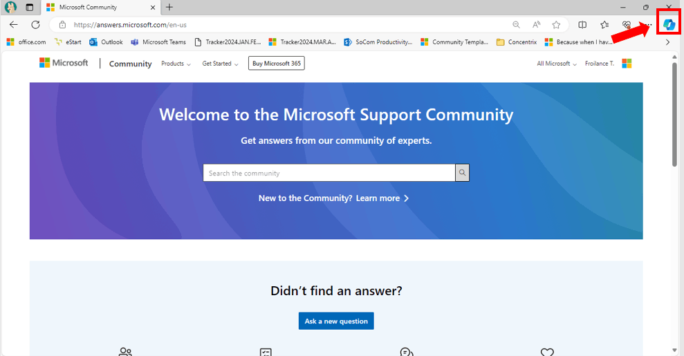The image size is (684, 356).
Task: Close the Microsoft Community tab
Action: 153,8
